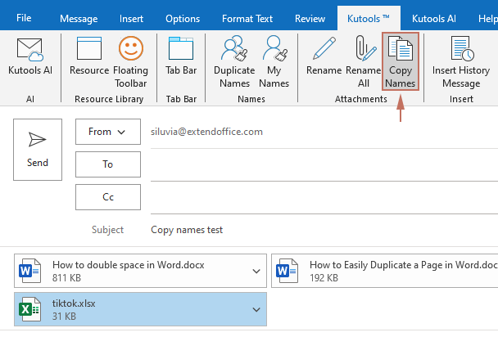Switch to the Insert tab
This screenshot has height=337, width=498.
(131, 19)
